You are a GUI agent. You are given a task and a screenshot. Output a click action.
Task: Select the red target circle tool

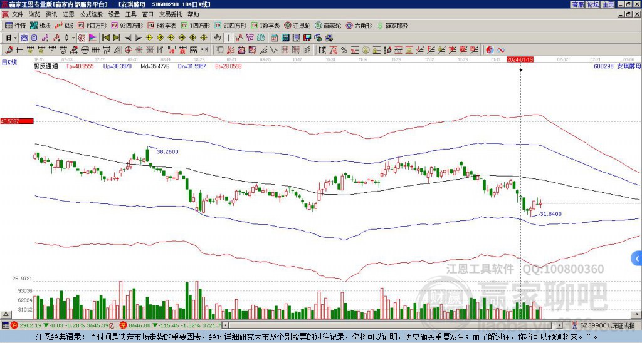coord(128,50)
